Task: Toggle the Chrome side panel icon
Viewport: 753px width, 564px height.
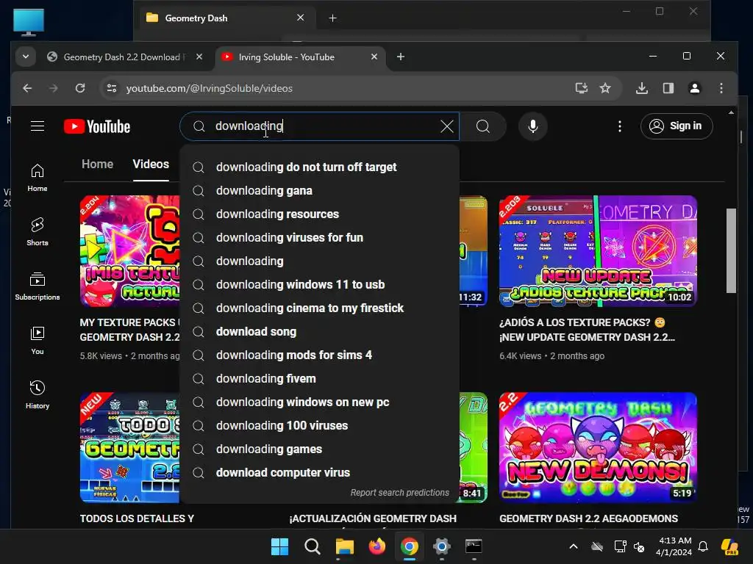Action: tap(668, 88)
